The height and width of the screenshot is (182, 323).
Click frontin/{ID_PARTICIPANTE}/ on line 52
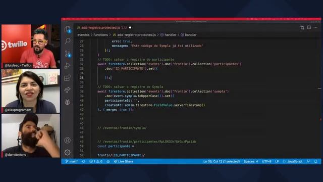point(121,155)
